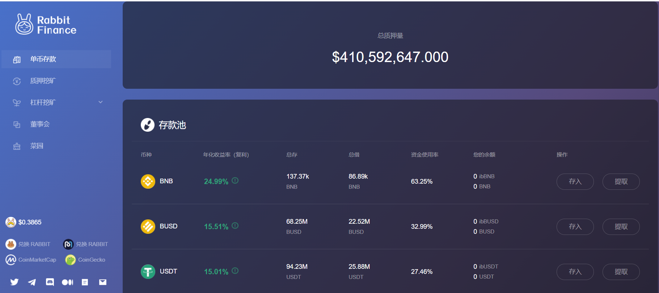Click 提取 button in BUSD row
Screen dimensions: 659x293
(621, 227)
